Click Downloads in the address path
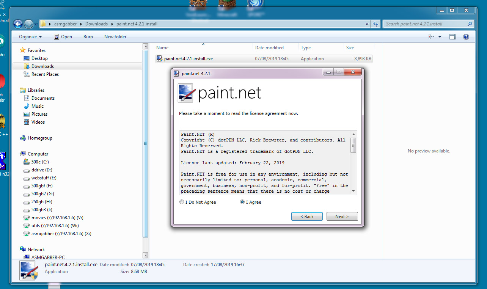 point(96,24)
